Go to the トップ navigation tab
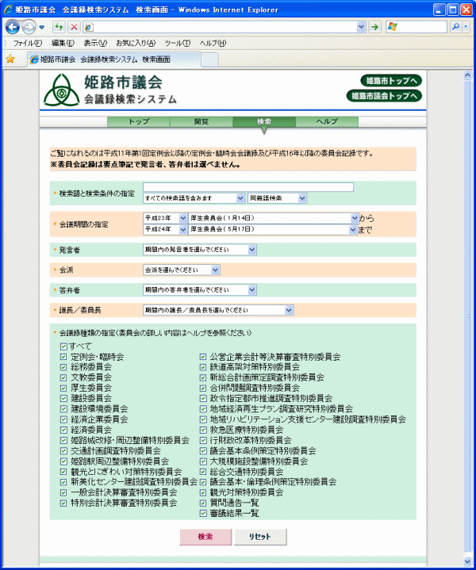The width and height of the screenshot is (476, 570). coord(139,121)
